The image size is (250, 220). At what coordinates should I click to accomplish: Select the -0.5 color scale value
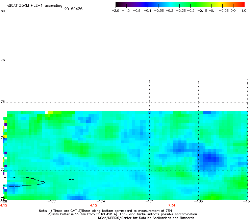(x=136, y=11)
